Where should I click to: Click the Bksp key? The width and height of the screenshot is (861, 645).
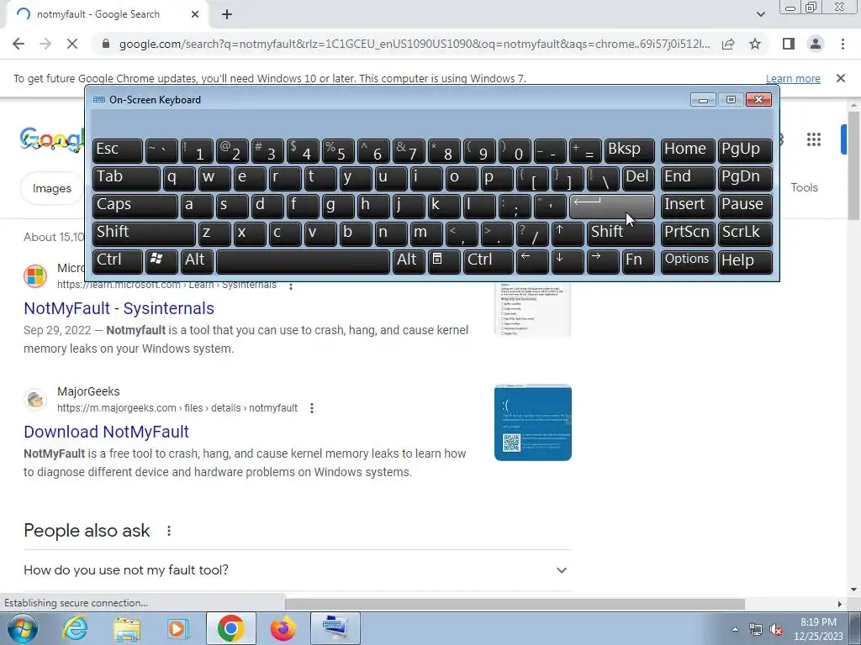pos(629,150)
